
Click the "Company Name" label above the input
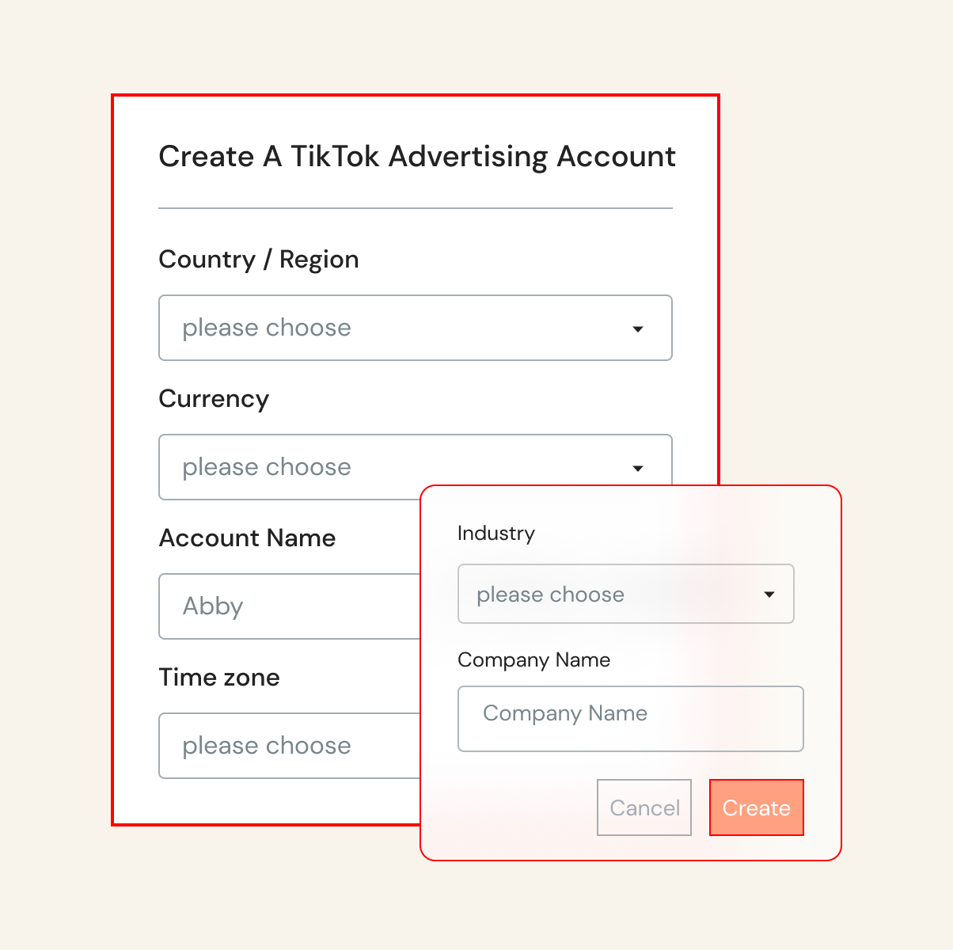534,660
